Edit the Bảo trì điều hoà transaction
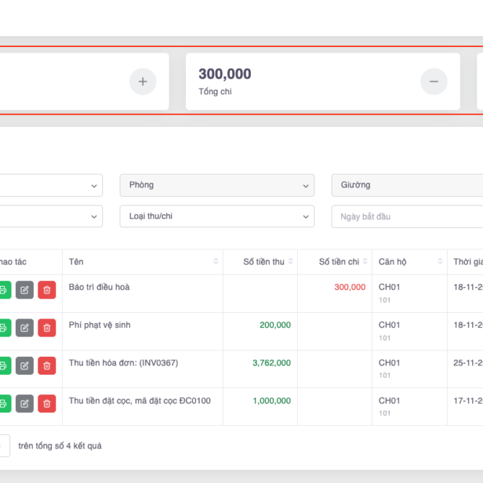 click(x=25, y=290)
